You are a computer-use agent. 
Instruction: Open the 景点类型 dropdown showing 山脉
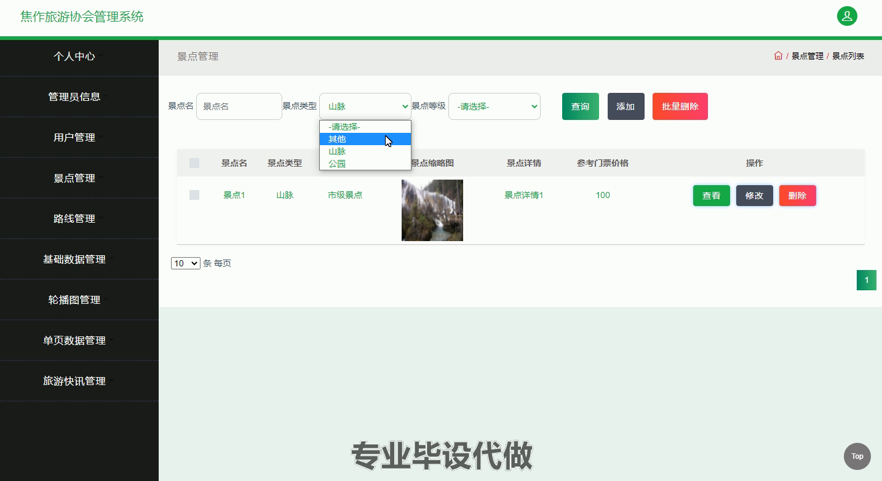(365, 106)
